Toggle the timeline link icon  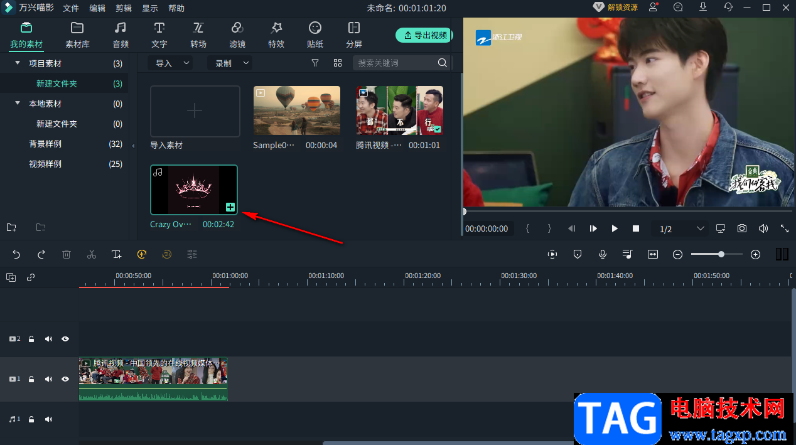click(x=31, y=277)
